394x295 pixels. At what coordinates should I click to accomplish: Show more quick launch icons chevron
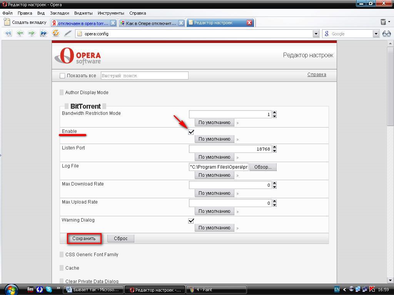[58, 288]
